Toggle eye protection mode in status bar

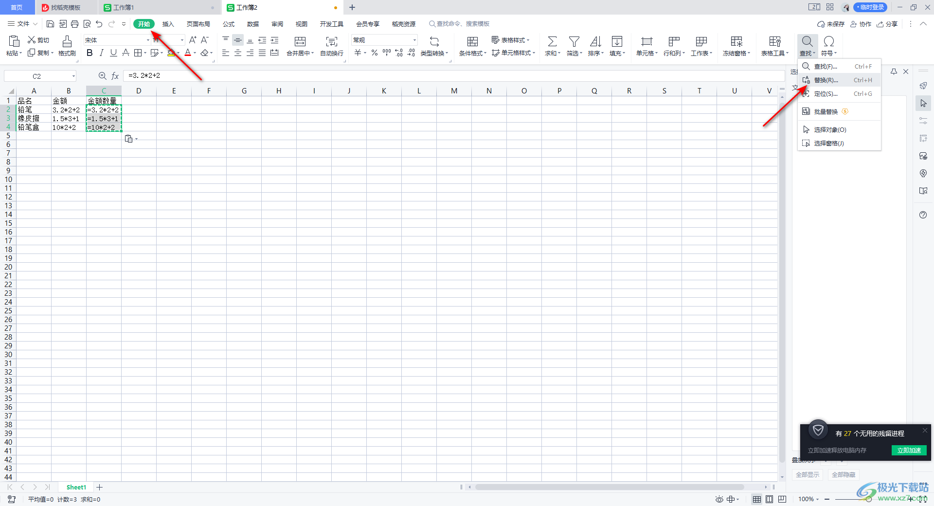(x=719, y=499)
